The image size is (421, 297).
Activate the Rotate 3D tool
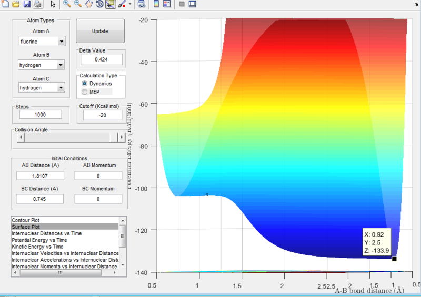point(100,5)
